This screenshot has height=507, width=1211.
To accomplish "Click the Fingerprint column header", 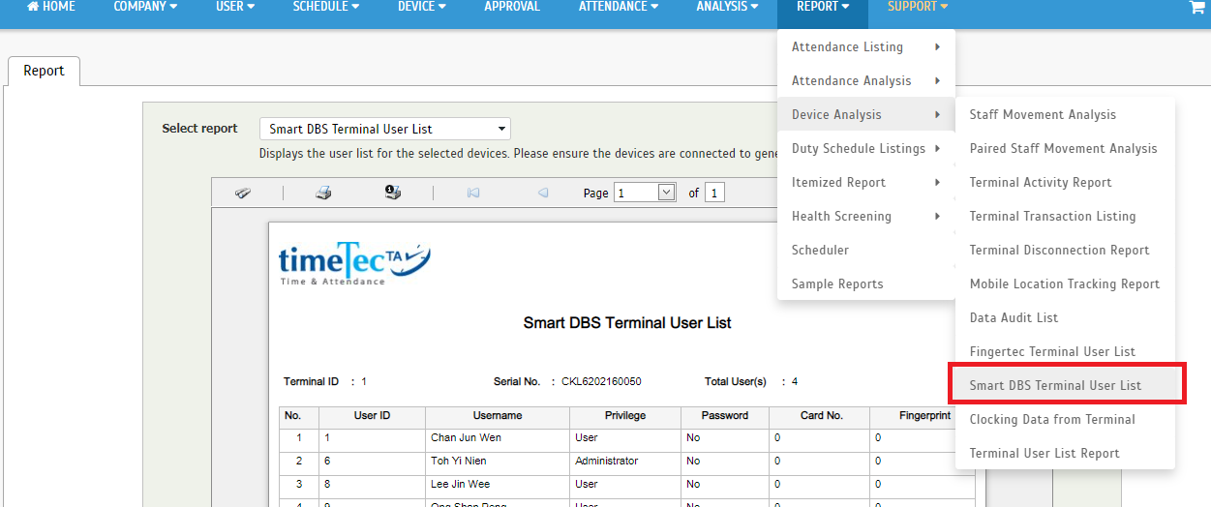I will pos(913,415).
